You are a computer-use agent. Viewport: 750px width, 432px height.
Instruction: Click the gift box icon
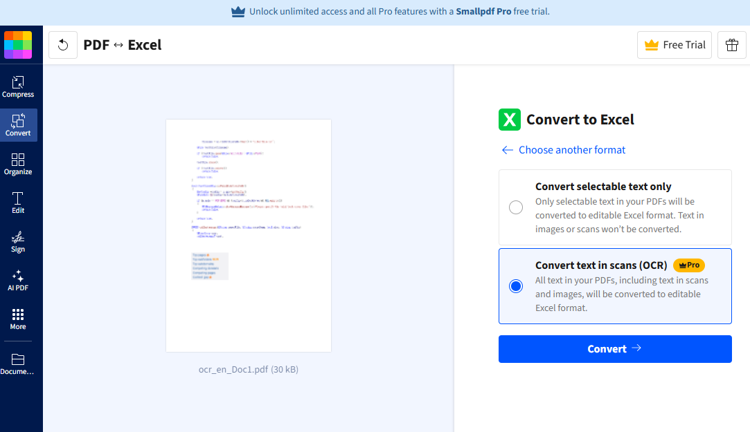(731, 45)
